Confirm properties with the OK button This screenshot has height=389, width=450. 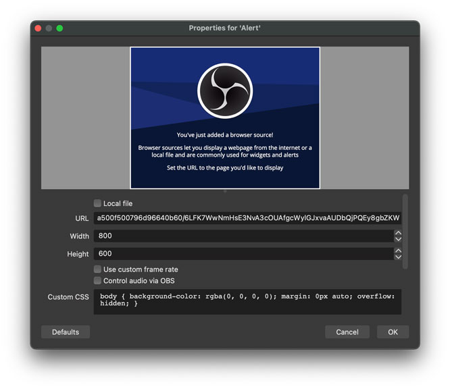point(393,332)
